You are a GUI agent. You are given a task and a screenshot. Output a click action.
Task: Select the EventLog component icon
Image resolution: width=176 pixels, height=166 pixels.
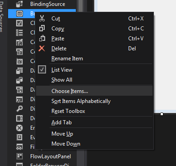(19, 137)
